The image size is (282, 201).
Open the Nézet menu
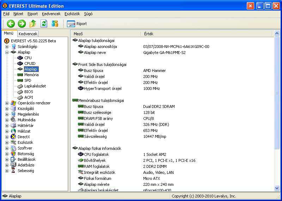pos(18,14)
